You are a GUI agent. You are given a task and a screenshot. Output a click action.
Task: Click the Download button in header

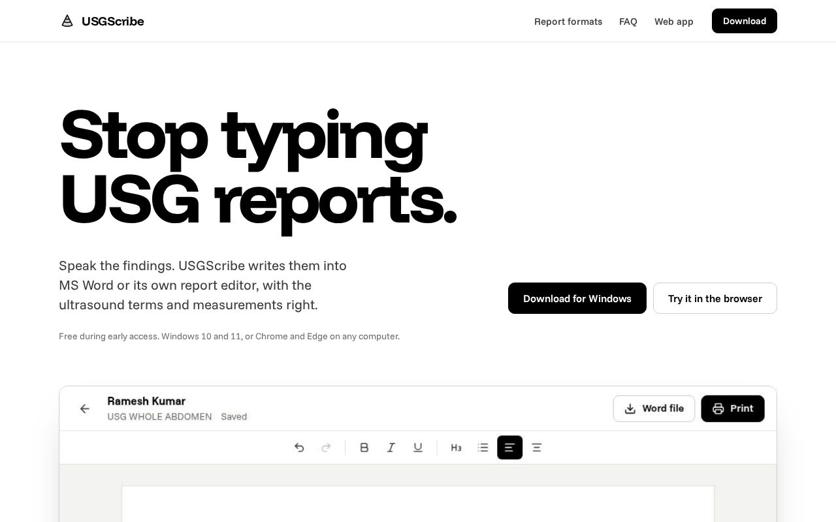[745, 21]
